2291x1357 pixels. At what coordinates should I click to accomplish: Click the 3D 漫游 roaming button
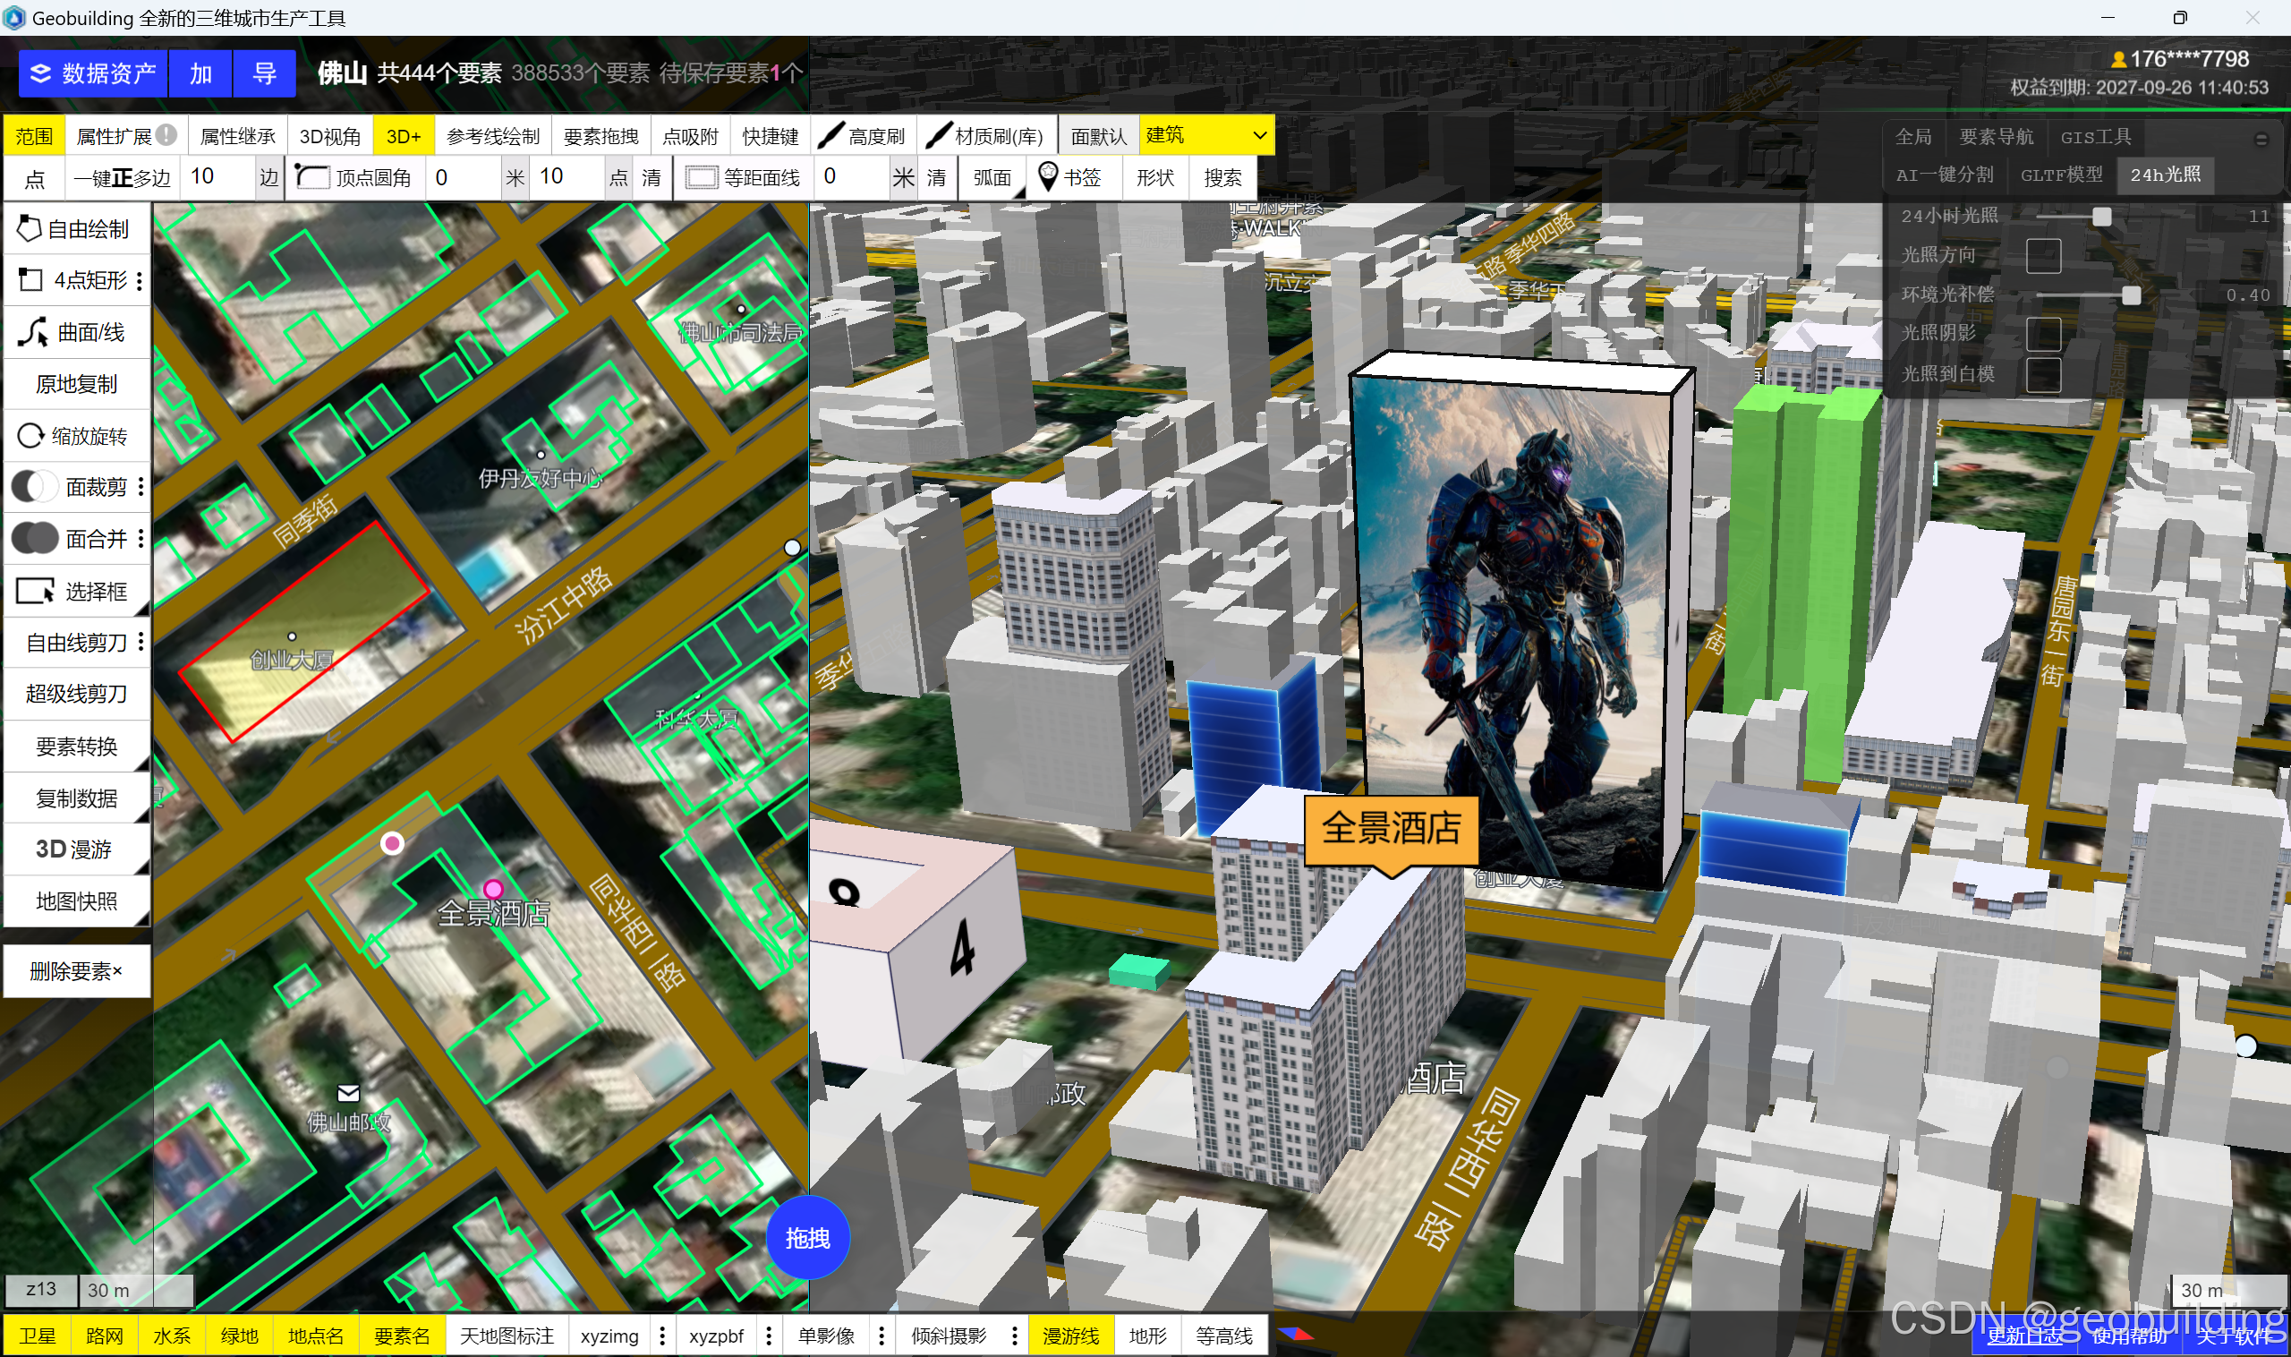(77, 849)
